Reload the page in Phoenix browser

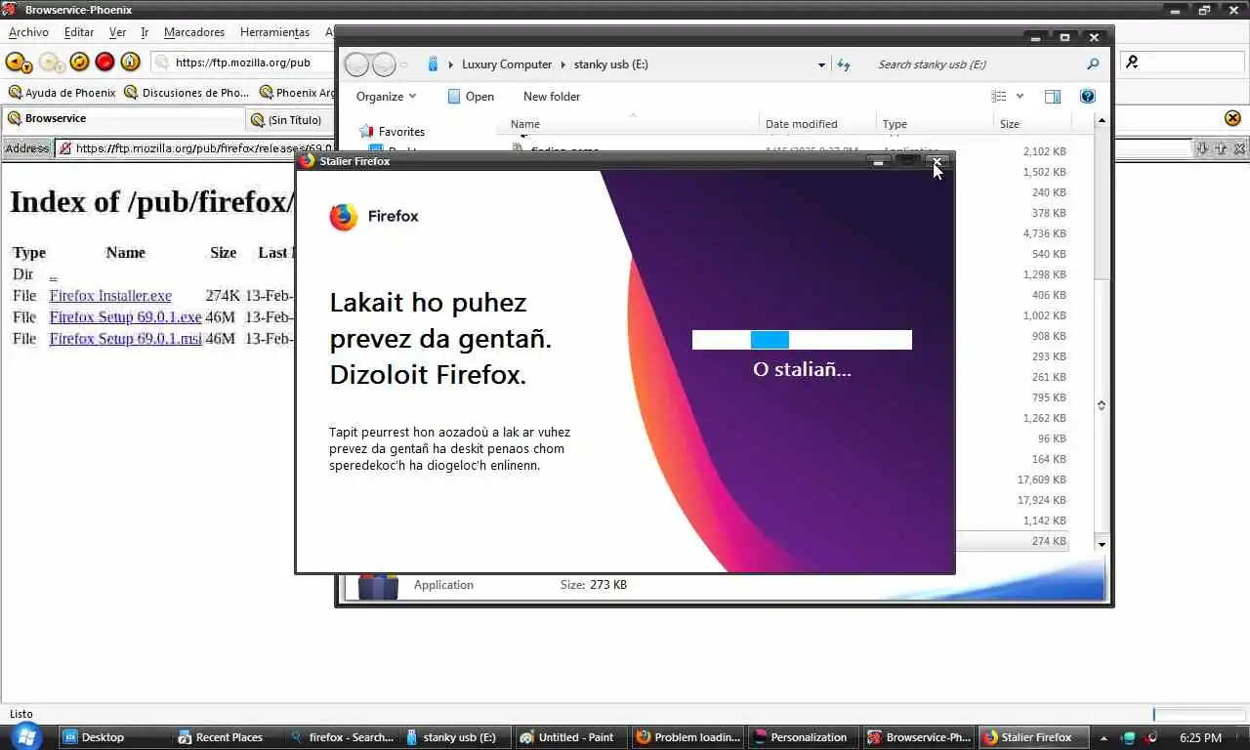[79, 62]
